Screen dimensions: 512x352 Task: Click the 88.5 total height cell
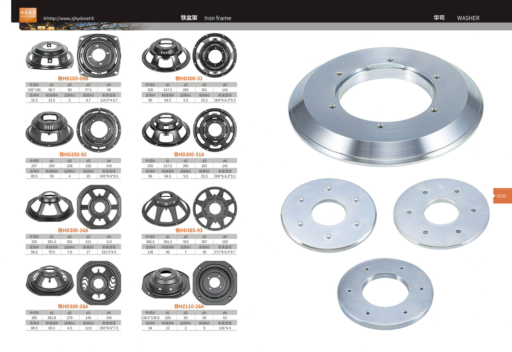34,328
